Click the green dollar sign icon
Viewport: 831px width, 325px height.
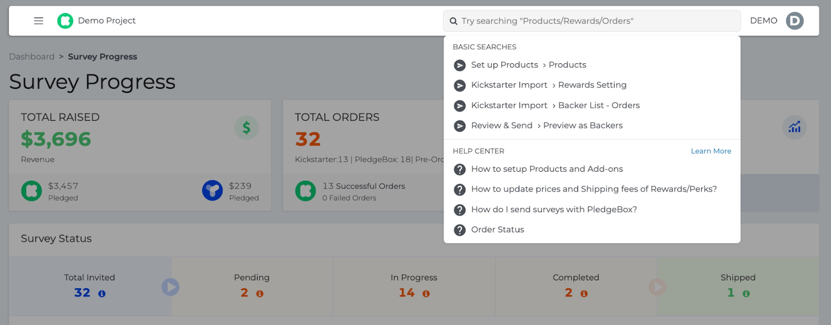[246, 128]
